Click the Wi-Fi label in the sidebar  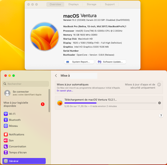pos(12,114)
